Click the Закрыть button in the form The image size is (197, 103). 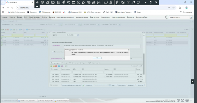click(140, 85)
